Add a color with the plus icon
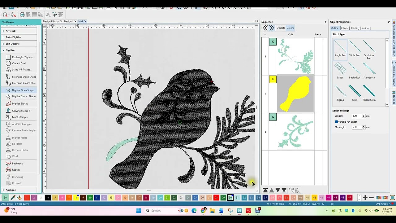The image size is (396, 223). (x=365, y=198)
